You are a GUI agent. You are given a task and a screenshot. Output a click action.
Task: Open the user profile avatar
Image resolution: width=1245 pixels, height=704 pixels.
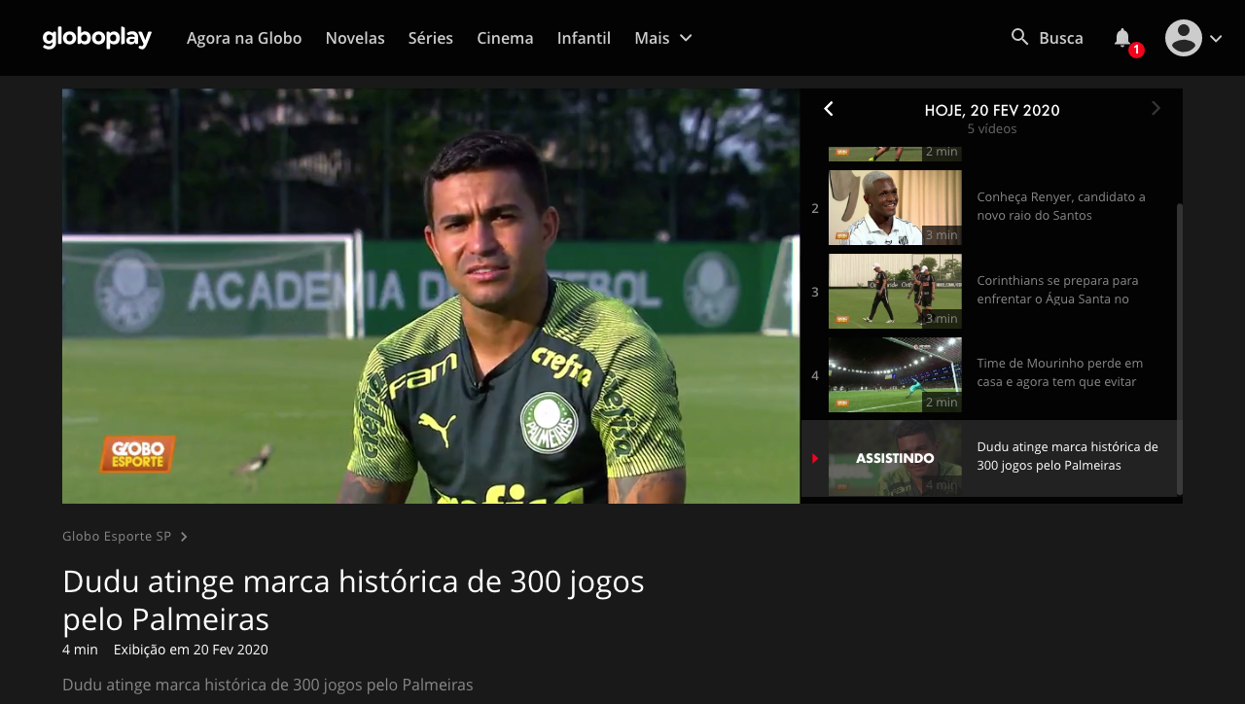click(1184, 38)
